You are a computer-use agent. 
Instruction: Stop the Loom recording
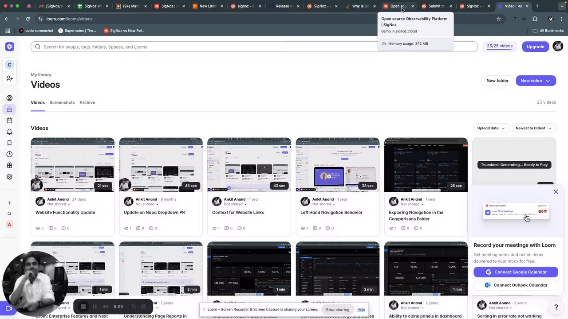coord(83,307)
